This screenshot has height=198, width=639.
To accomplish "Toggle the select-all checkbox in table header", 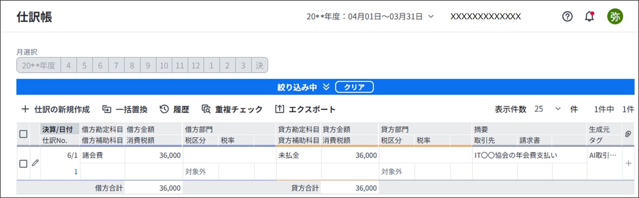I will point(23,134).
